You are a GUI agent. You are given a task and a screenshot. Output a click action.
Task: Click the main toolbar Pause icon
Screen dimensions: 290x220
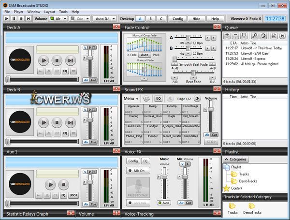tap(14, 19)
